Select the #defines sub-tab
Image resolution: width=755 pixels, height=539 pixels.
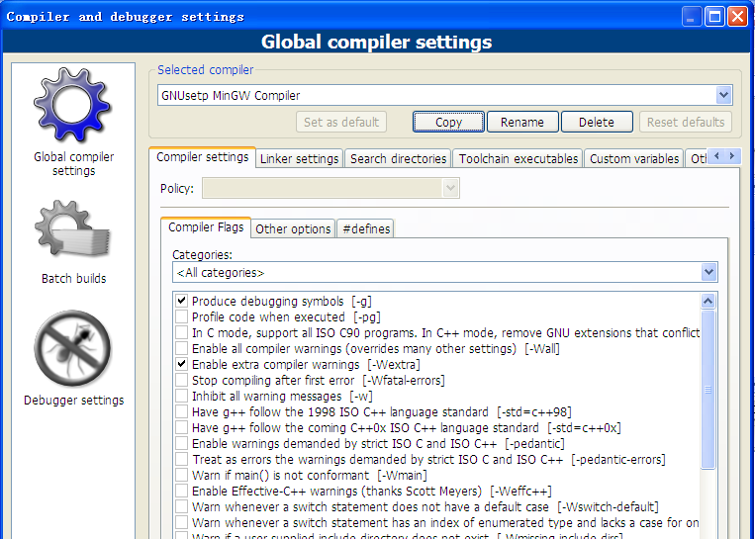pos(366,229)
